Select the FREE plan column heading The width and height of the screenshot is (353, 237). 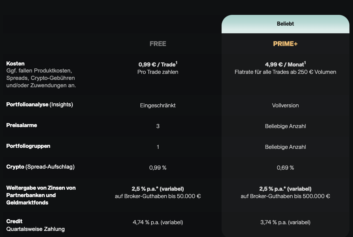tap(158, 44)
